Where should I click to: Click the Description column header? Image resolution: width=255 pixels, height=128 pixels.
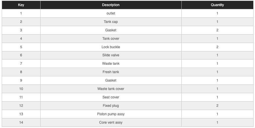point(111,5)
